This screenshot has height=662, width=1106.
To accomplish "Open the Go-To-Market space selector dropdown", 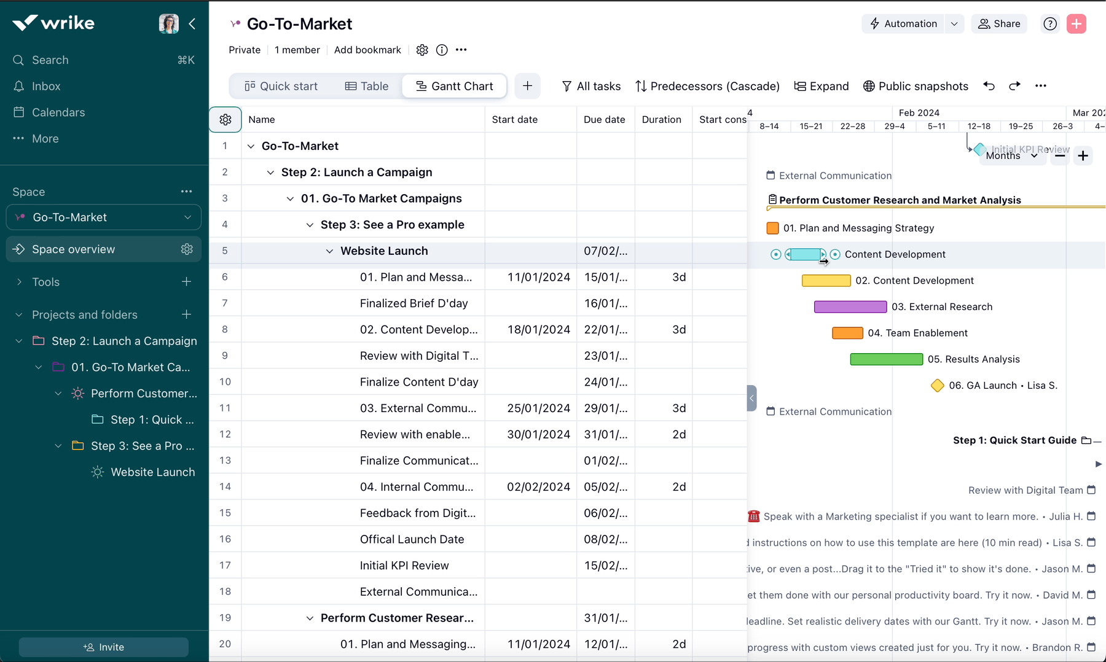I will pyautogui.click(x=187, y=217).
